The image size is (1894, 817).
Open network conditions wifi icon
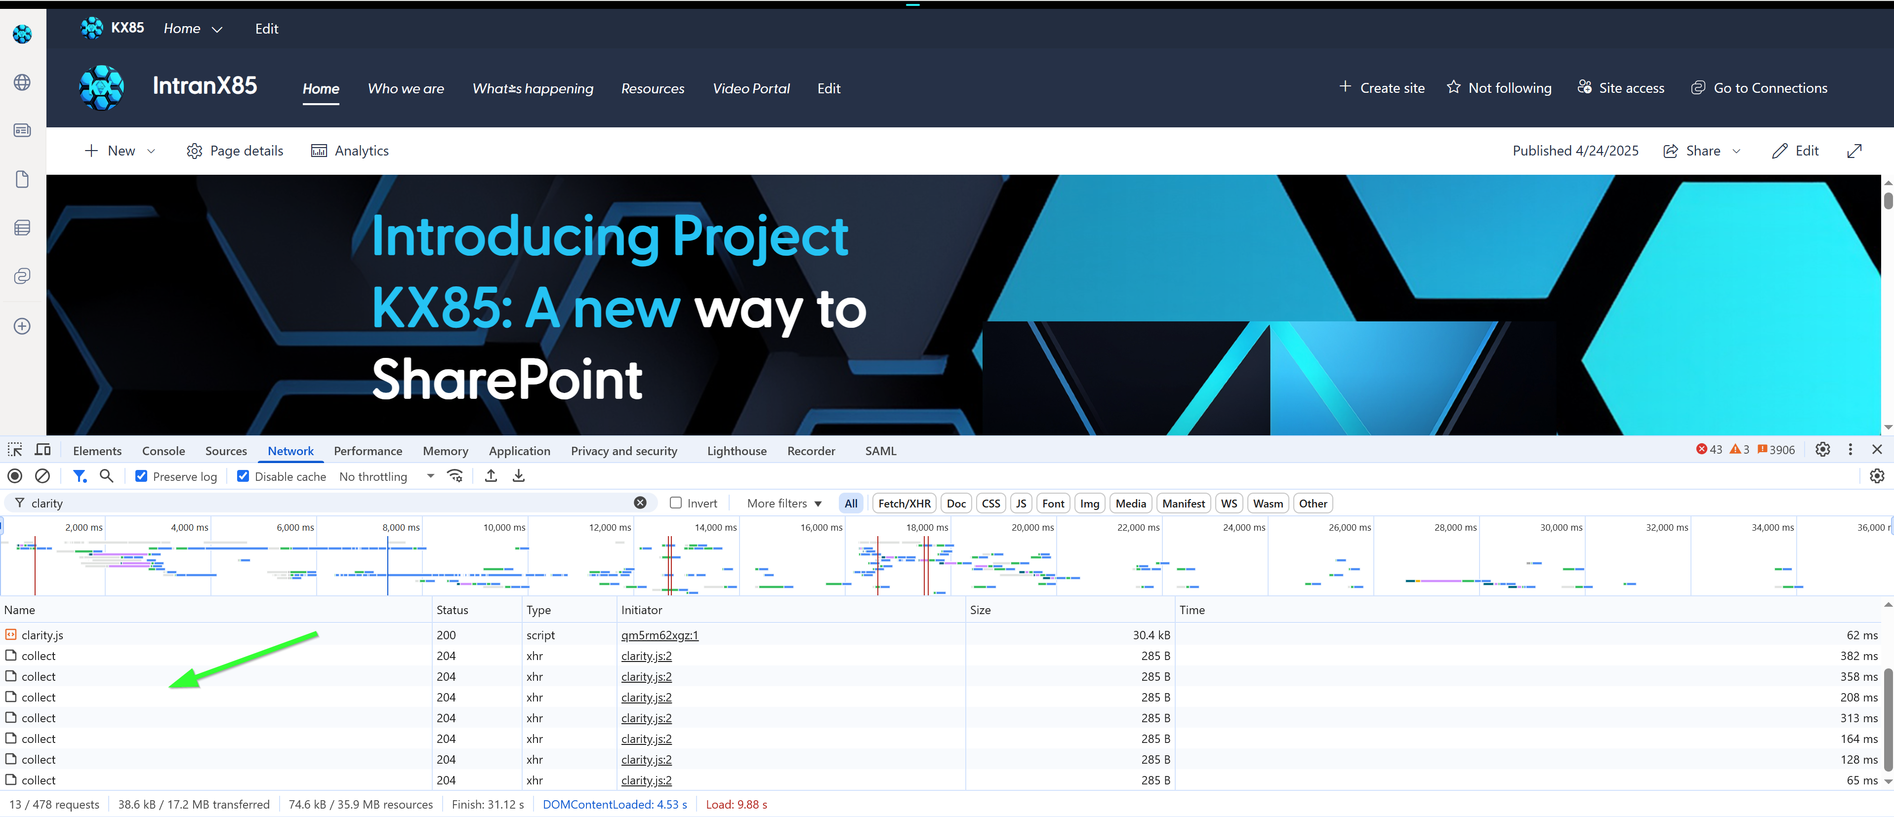tap(455, 476)
